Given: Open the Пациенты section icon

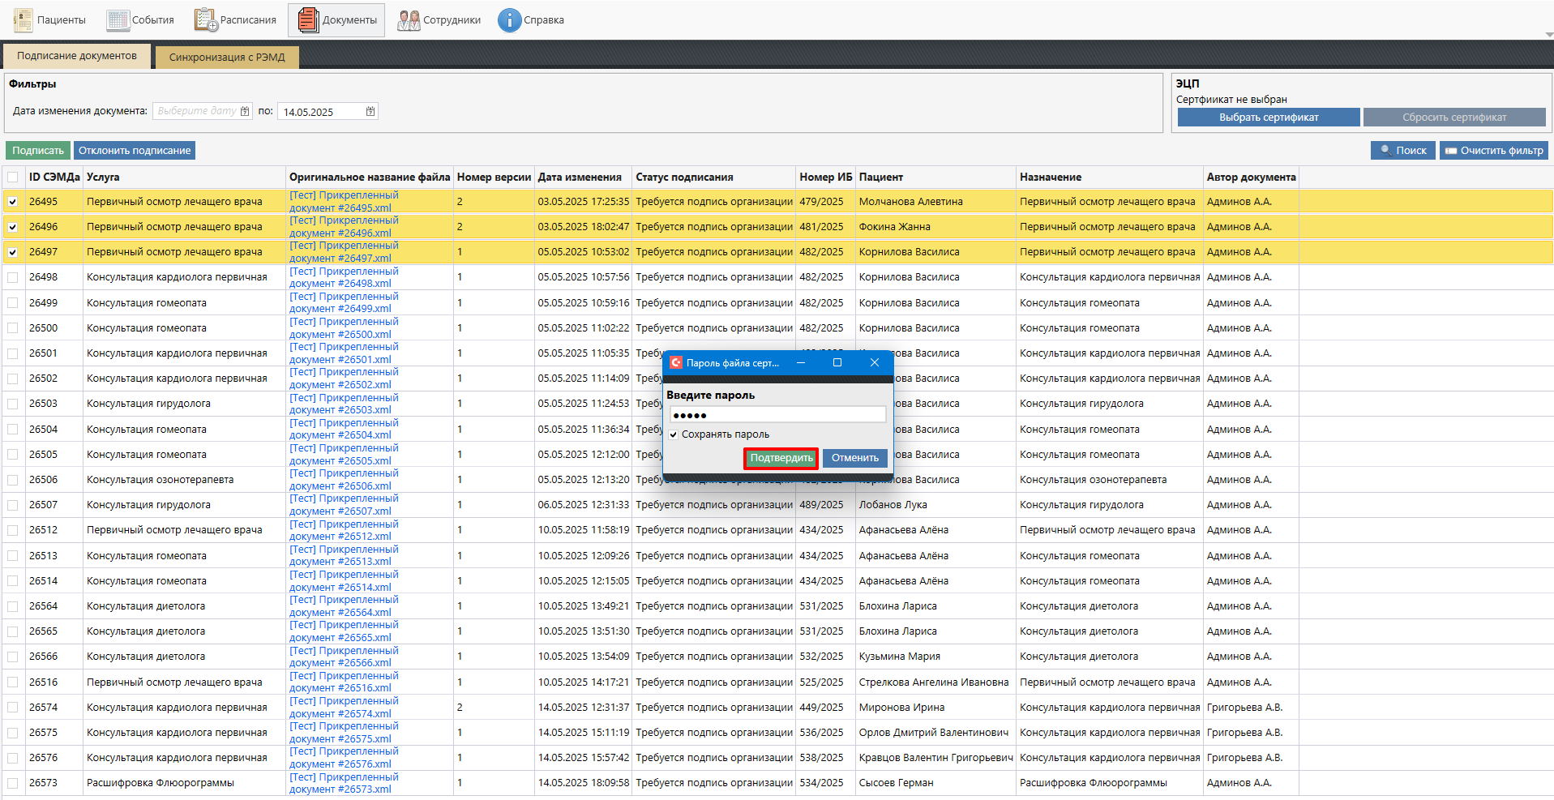Looking at the screenshot, I should (x=24, y=19).
